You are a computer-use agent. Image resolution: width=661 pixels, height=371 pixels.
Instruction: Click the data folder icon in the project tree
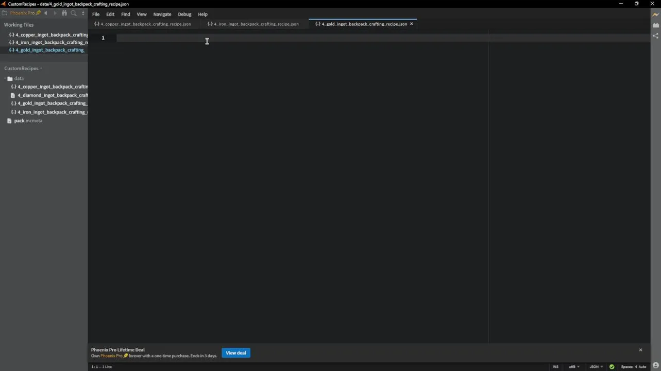tap(10, 79)
